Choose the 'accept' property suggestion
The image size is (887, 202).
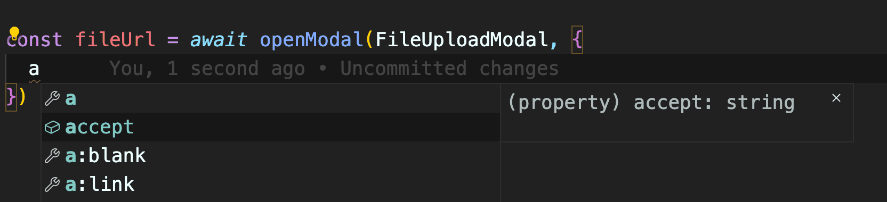271,127
